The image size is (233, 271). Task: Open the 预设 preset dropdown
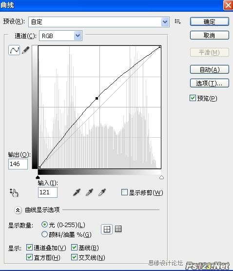[x=99, y=22]
